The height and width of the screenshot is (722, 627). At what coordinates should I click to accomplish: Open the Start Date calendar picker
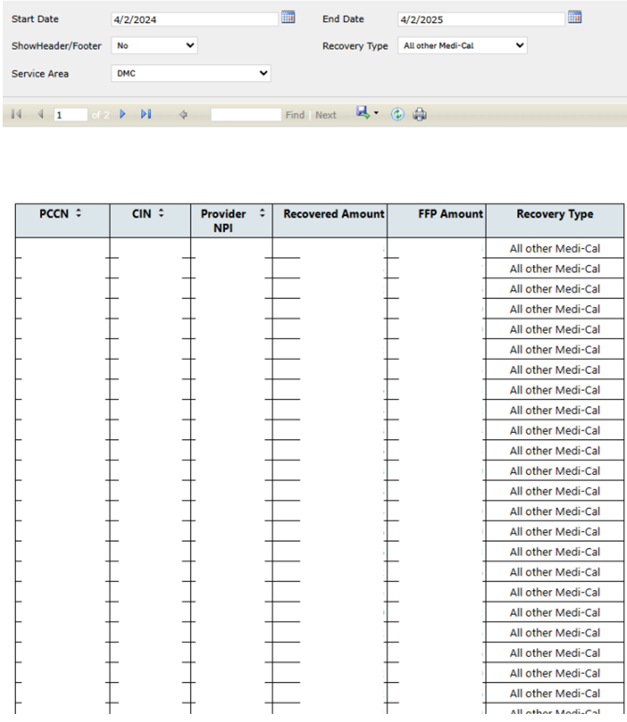(288, 18)
